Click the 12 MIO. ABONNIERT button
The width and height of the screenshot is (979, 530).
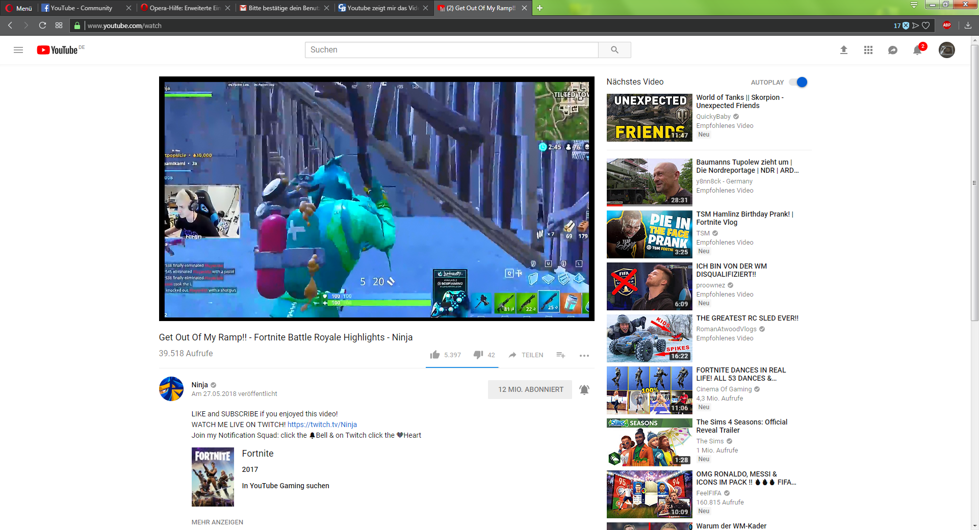tap(530, 389)
